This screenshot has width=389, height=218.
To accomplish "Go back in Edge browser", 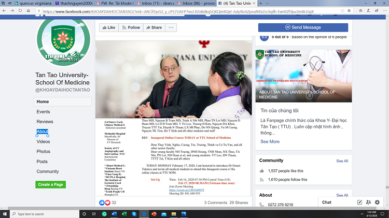I will click(x=4, y=11).
